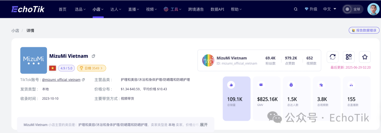Click the diamond upgrade icon
The width and height of the screenshot is (381, 133).
click(307, 9)
